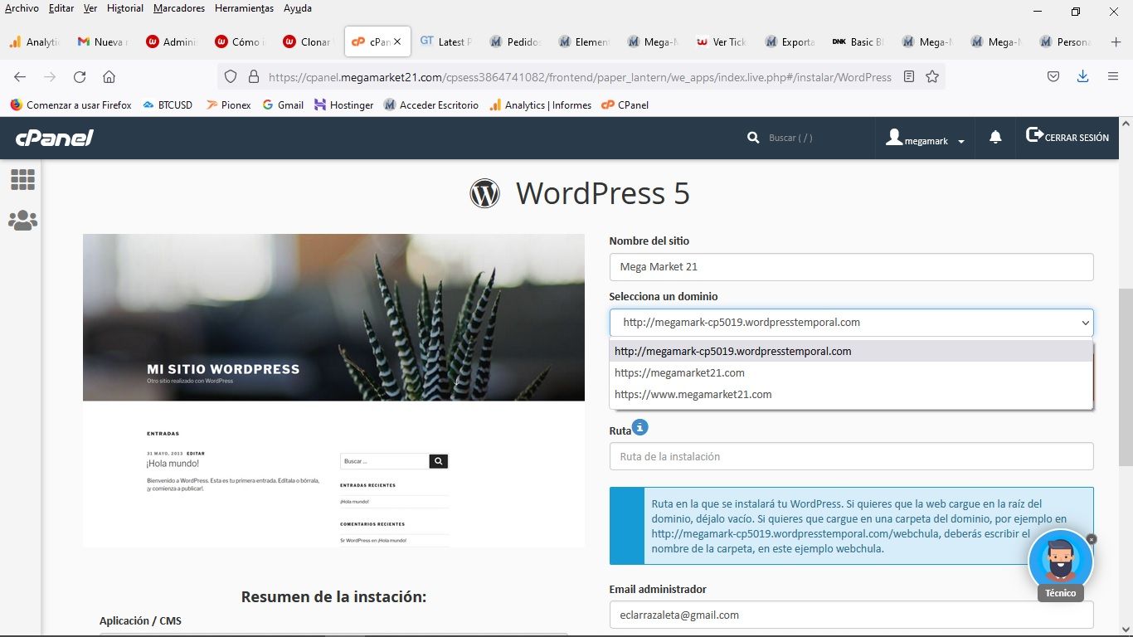
Task: Click the WordPress logo icon
Action: point(484,193)
